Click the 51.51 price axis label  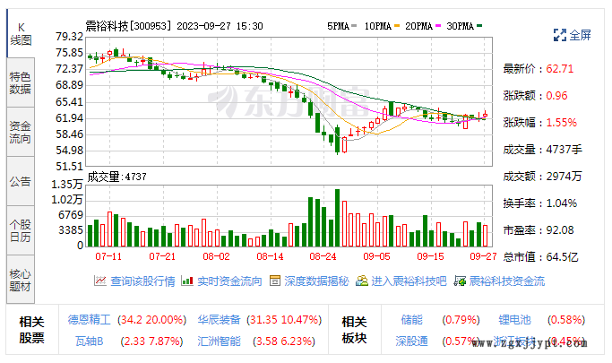pos(70,167)
